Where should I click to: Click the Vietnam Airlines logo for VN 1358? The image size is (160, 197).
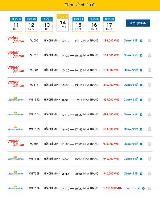coord(15,128)
